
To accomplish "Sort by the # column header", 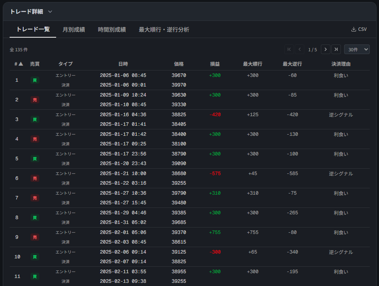I will (18, 64).
